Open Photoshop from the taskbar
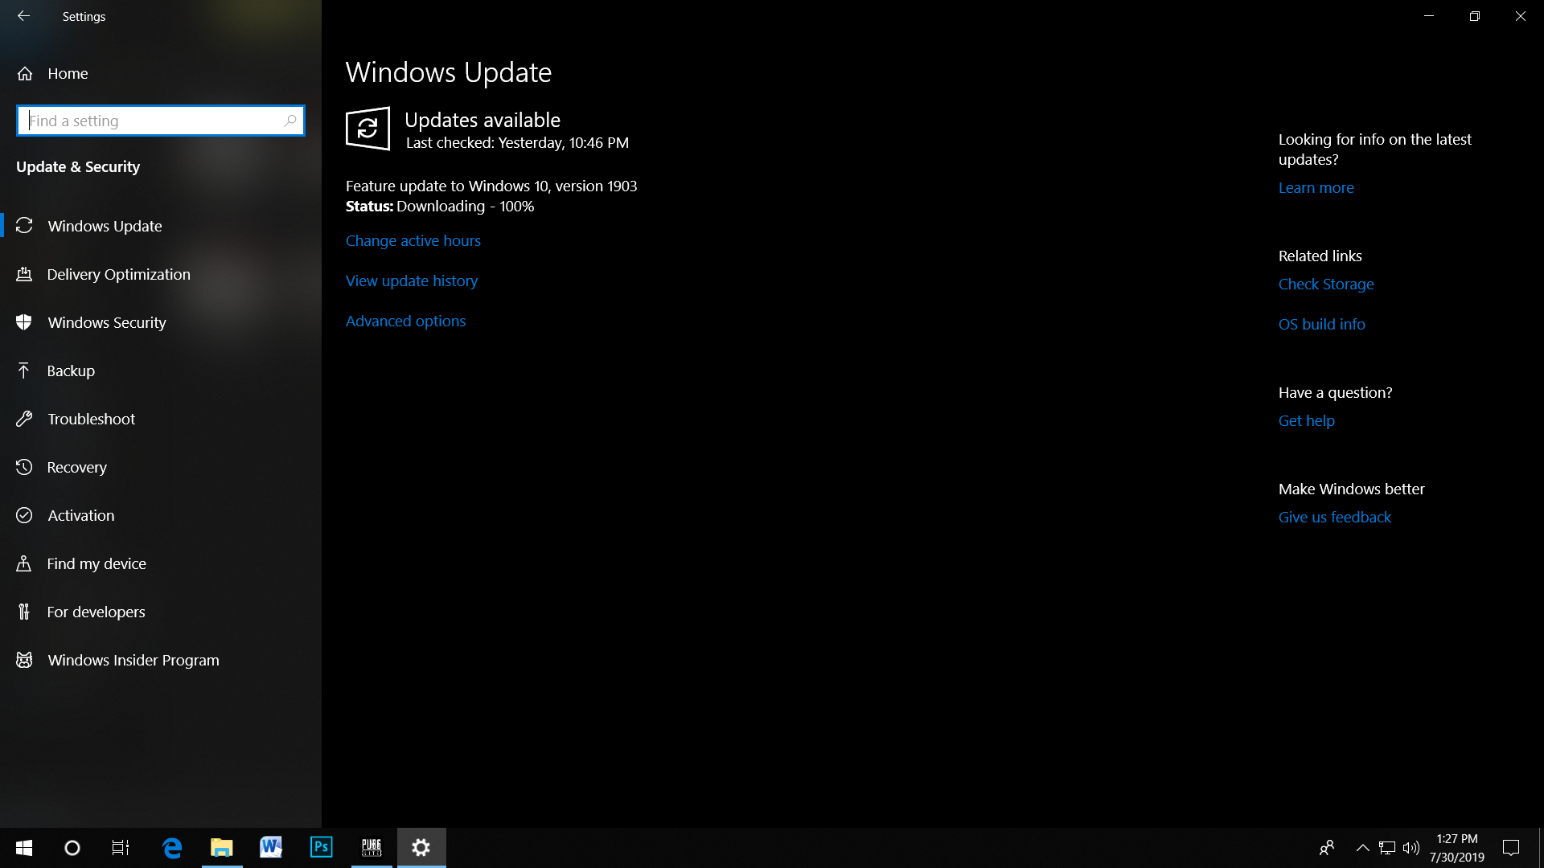The image size is (1544, 868). (321, 848)
